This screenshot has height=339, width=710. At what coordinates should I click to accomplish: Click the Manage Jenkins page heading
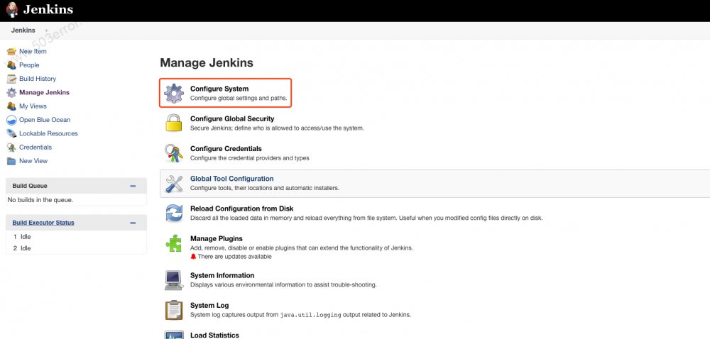point(207,62)
